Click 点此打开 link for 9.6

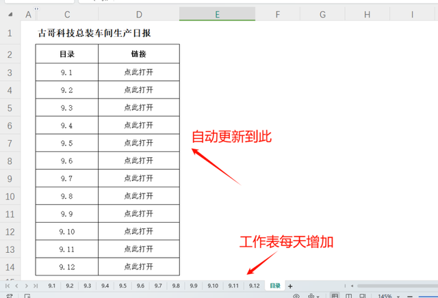(138, 161)
